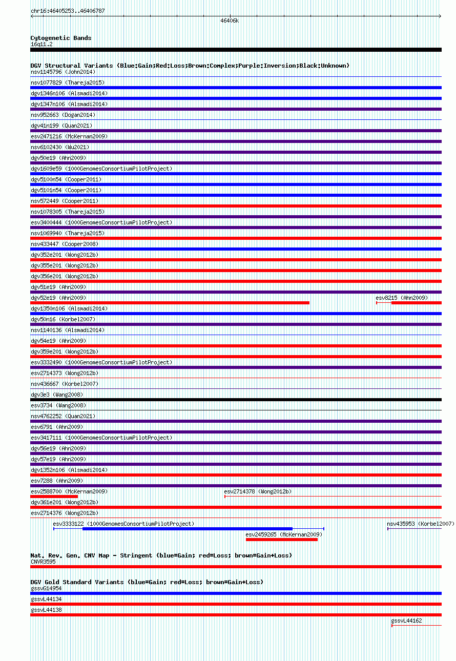Click esv7288 (Ahn2009) label
This screenshot has width=456, height=661.
click(x=57, y=481)
